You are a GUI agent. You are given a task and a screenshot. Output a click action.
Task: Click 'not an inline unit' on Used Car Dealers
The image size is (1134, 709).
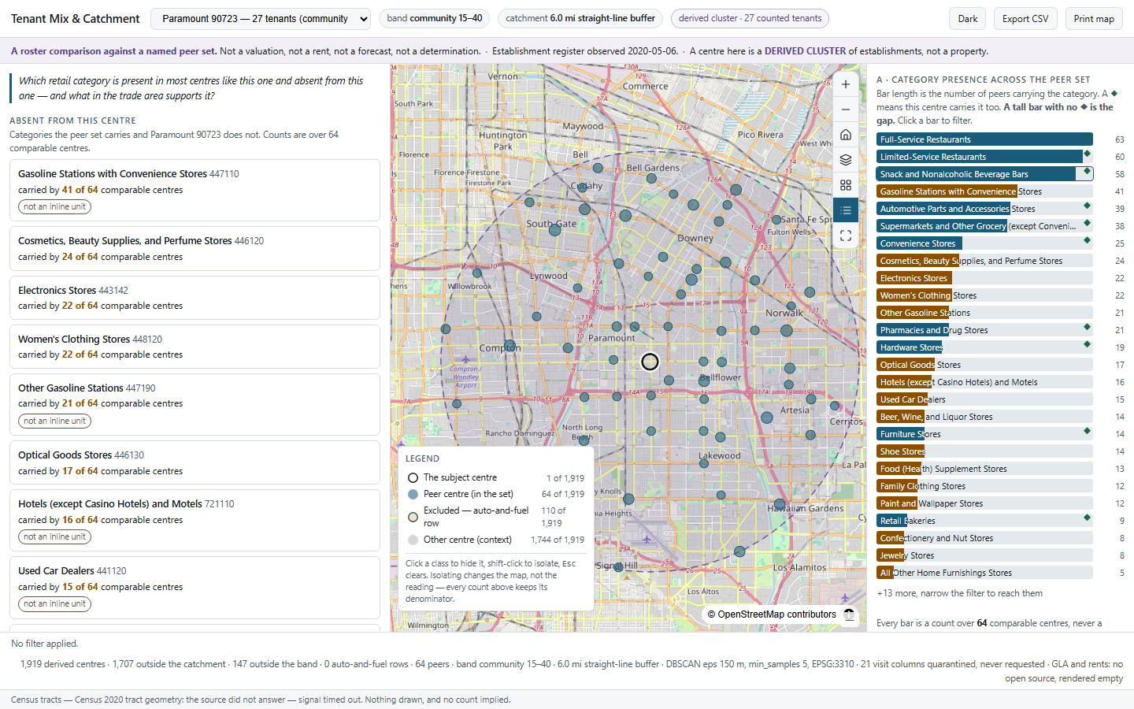(x=54, y=604)
